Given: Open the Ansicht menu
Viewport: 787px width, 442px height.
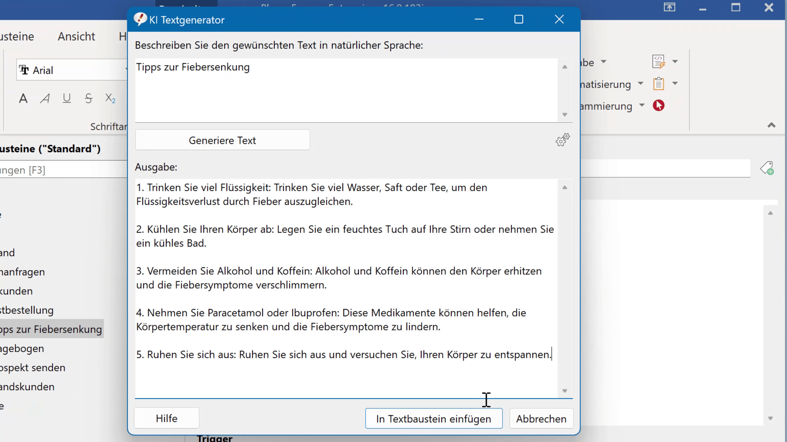Looking at the screenshot, I should pos(76,36).
